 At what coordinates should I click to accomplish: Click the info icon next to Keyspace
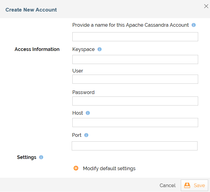coord(99,49)
